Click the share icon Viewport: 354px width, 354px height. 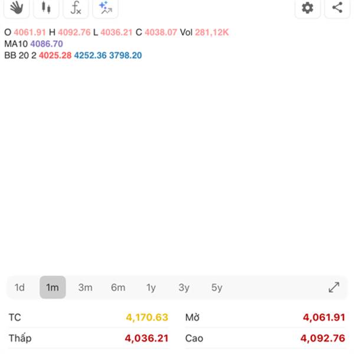pyautogui.click(x=337, y=8)
